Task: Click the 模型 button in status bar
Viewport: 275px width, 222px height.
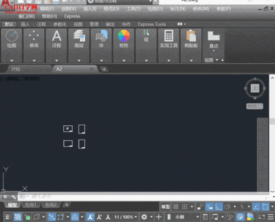Action: [166, 207]
